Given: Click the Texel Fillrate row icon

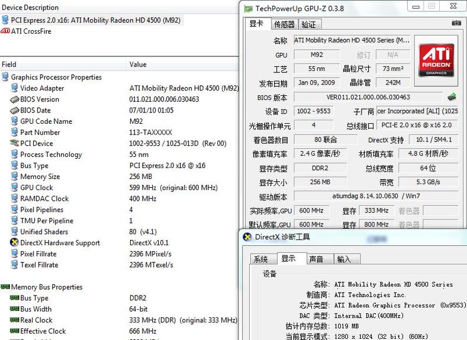Looking at the screenshot, I should tap(14, 265).
